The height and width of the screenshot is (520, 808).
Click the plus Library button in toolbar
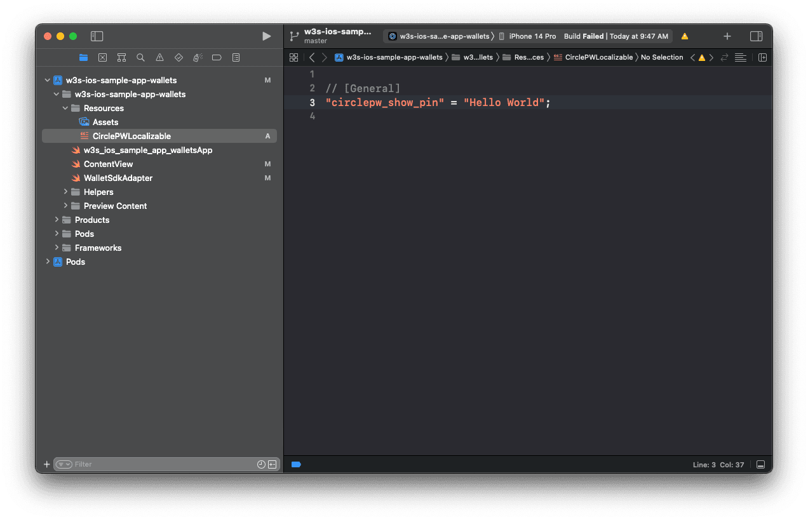point(727,36)
